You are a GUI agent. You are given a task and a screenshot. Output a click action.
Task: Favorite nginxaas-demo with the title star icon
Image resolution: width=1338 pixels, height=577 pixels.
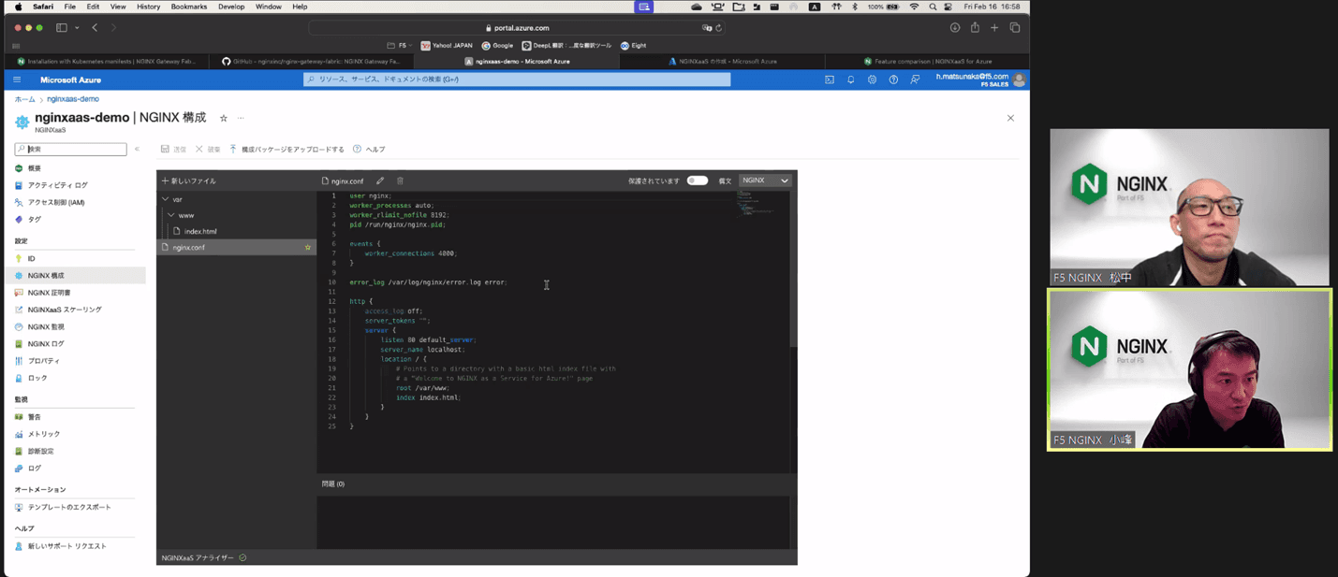pyautogui.click(x=224, y=119)
